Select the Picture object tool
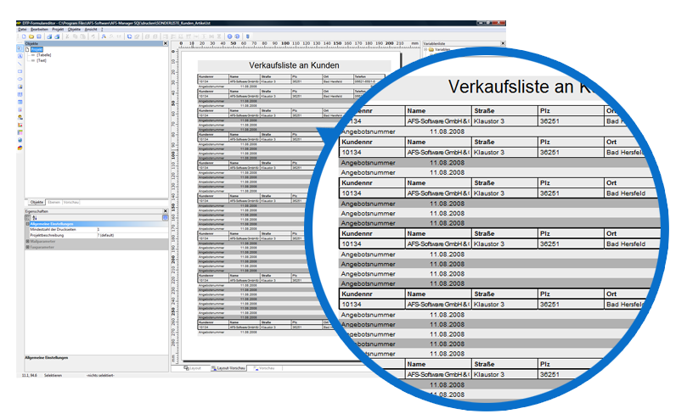 coord(20,87)
